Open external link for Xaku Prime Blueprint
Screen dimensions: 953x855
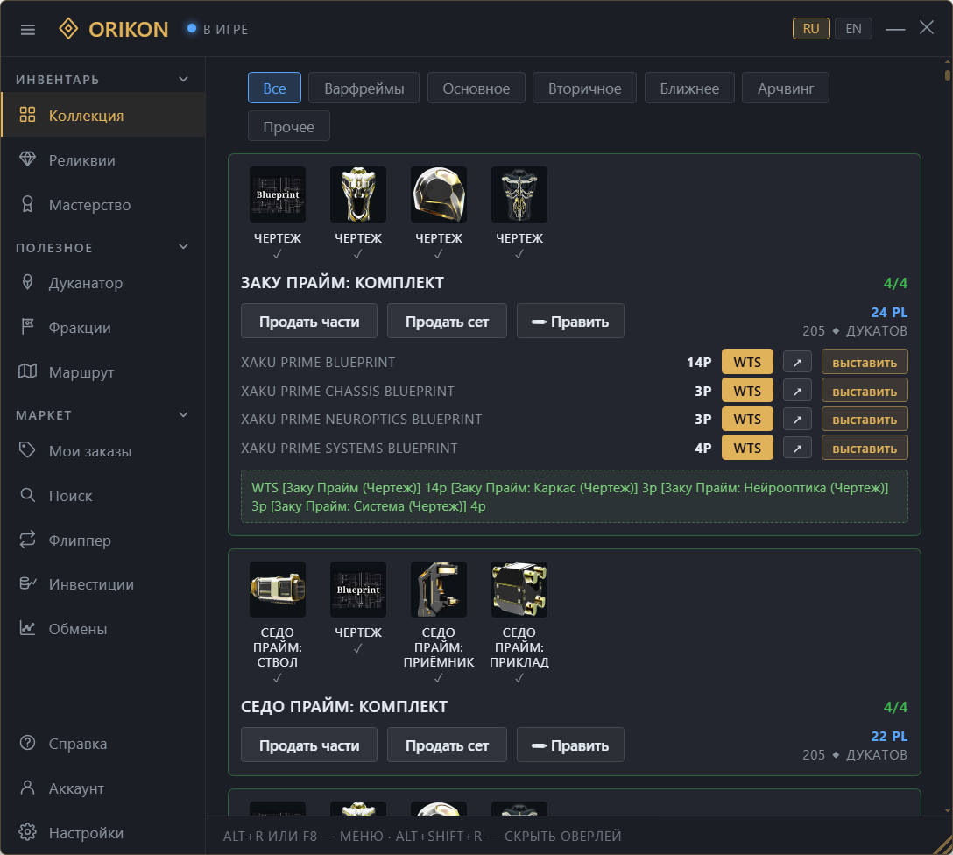click(797, 362)
